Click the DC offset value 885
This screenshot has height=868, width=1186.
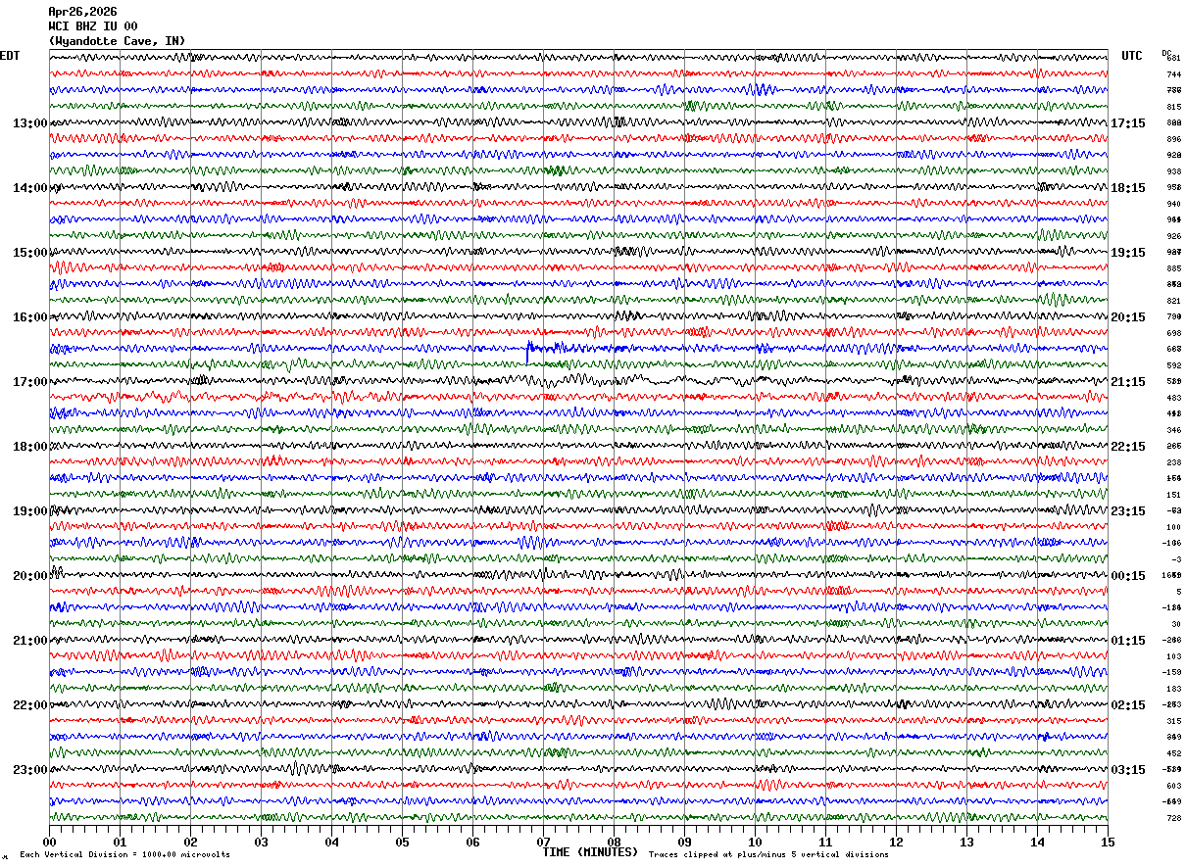click(1173, 268)
